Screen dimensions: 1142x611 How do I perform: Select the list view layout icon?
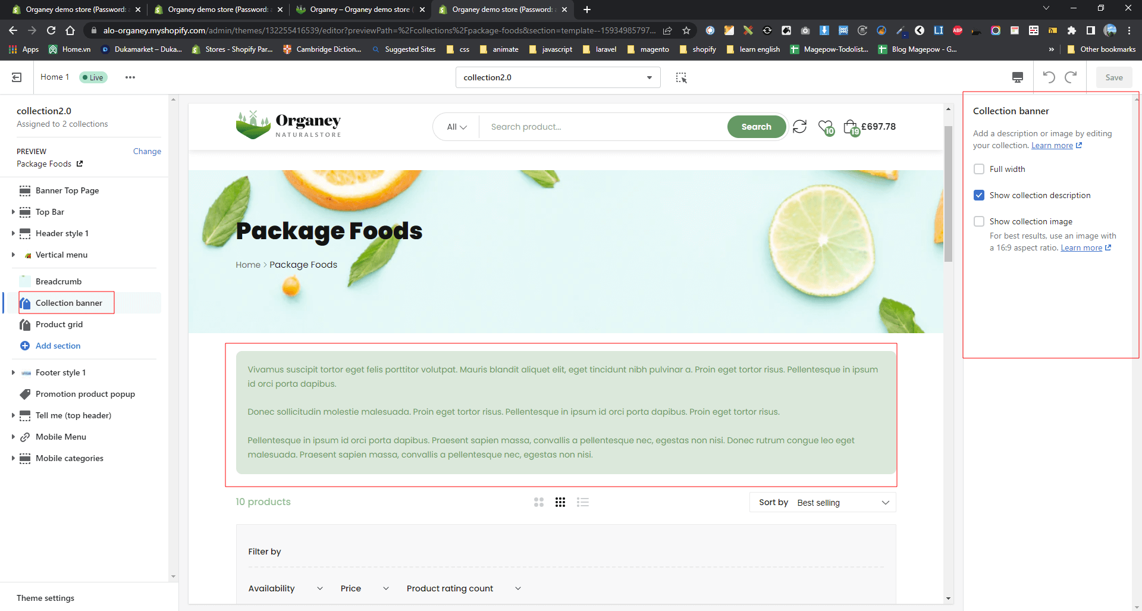tap(582, 502)
